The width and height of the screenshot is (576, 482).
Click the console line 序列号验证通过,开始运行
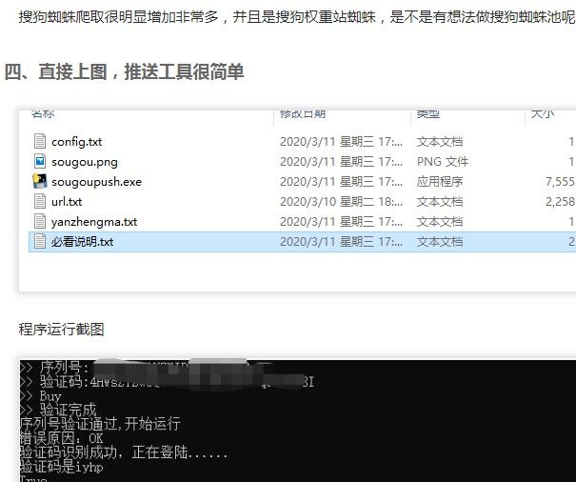coord(100,424)
